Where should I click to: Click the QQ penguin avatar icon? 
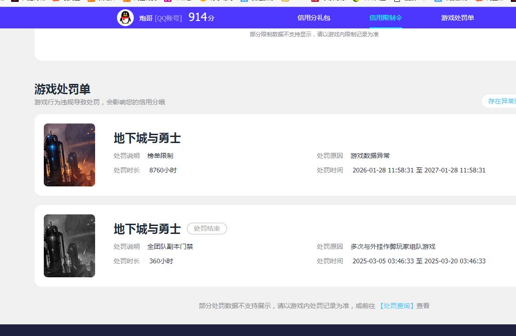coord(125,18)
